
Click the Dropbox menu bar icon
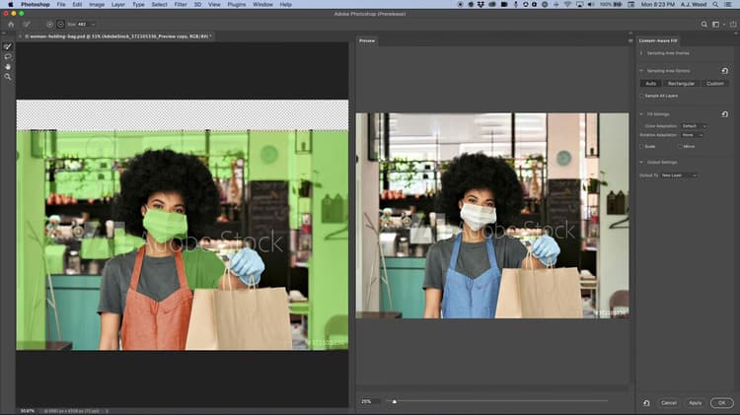481,4
